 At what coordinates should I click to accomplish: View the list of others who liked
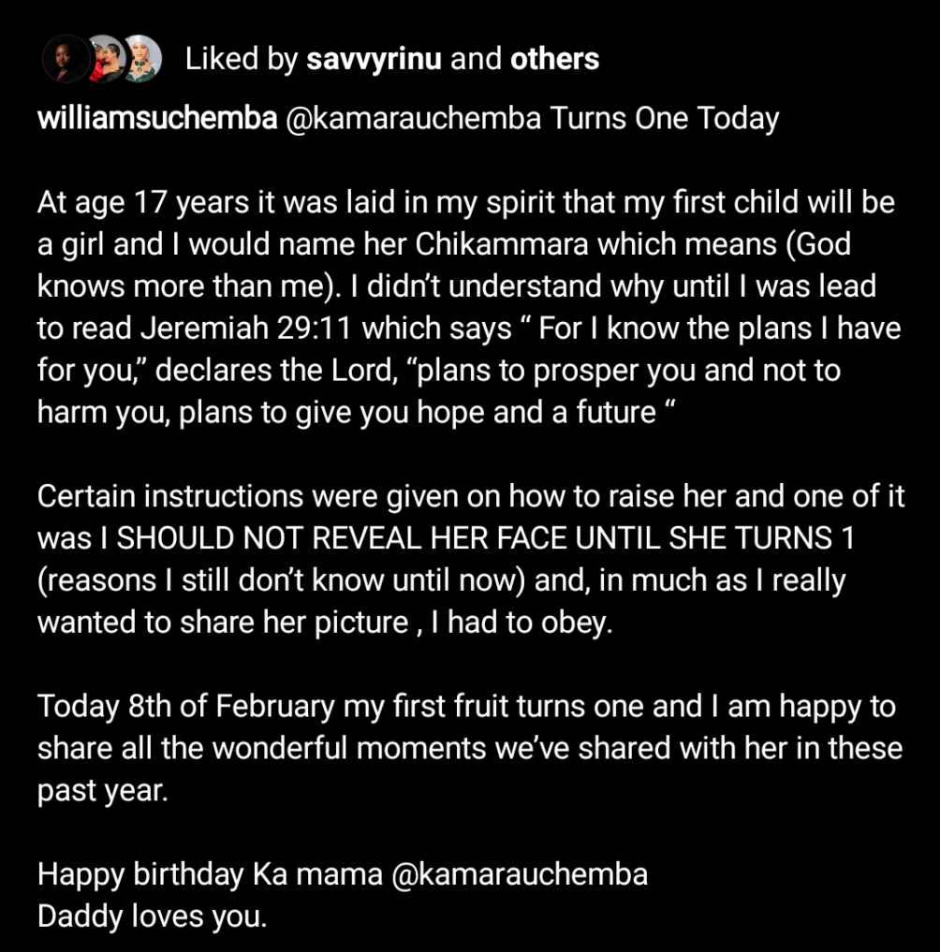pyautogui.click(x=554, y=60)
